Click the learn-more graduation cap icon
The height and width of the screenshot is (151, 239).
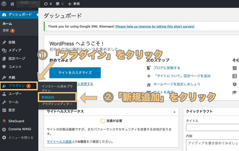234,92
